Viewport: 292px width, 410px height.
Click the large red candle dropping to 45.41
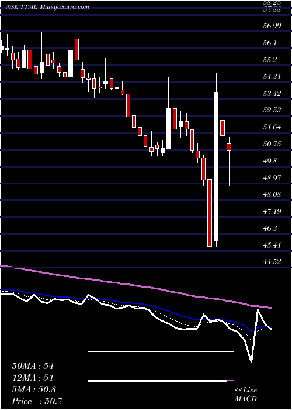point(210,213)
